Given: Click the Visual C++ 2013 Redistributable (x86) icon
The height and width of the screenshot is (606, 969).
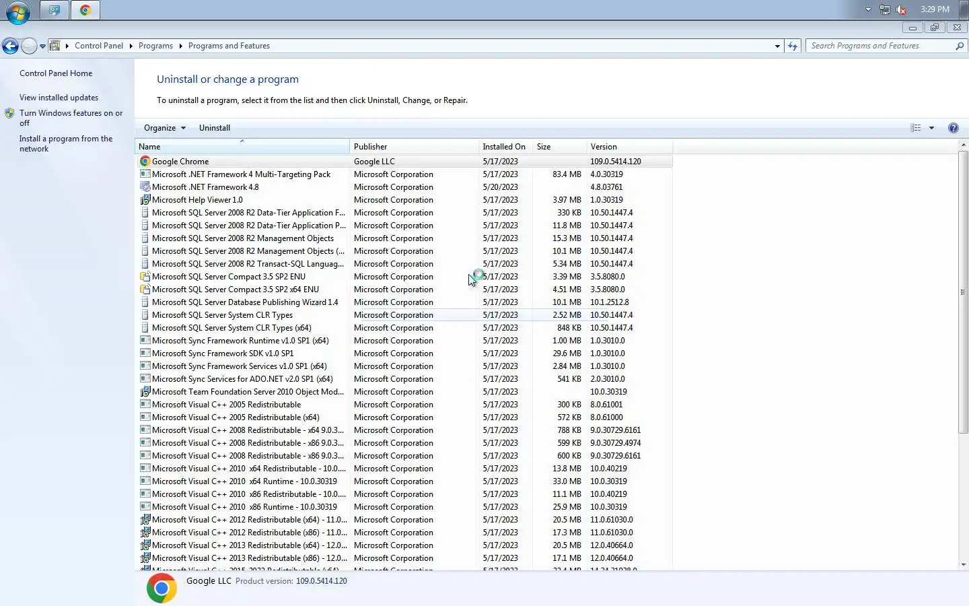Looking at the screenshot, I should point(145,558).
